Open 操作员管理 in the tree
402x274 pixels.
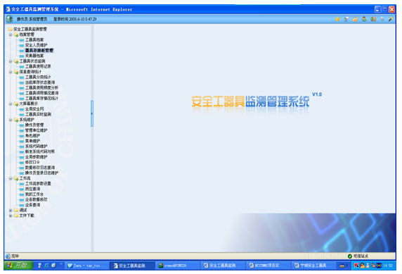(34, 125)
